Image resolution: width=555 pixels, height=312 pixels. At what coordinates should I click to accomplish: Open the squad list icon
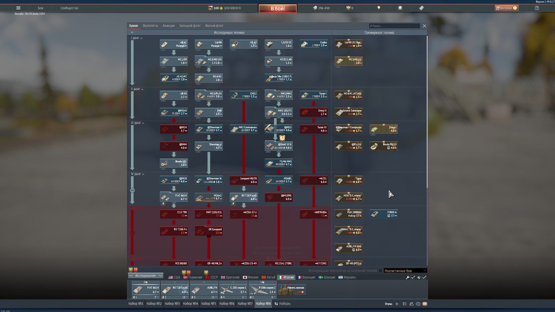point(405,304)
